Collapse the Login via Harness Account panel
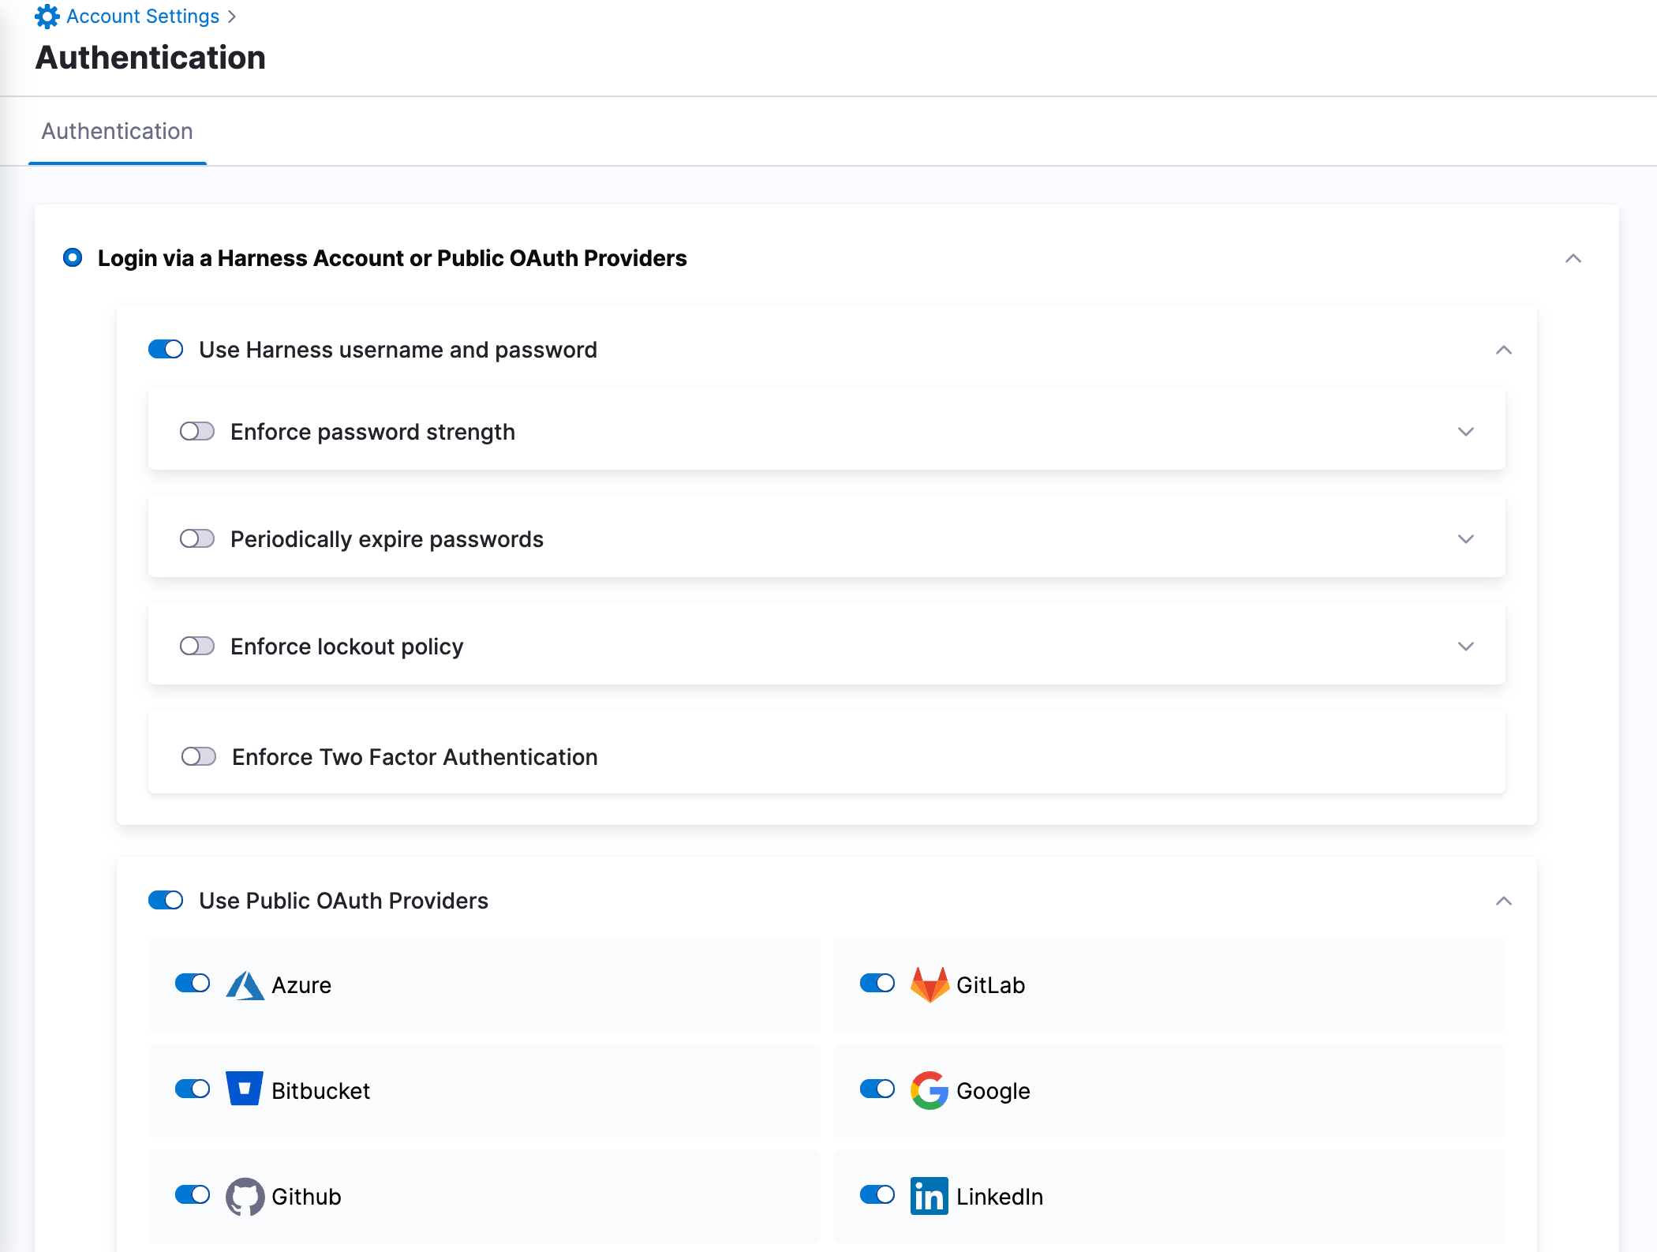 (1573, 258)
